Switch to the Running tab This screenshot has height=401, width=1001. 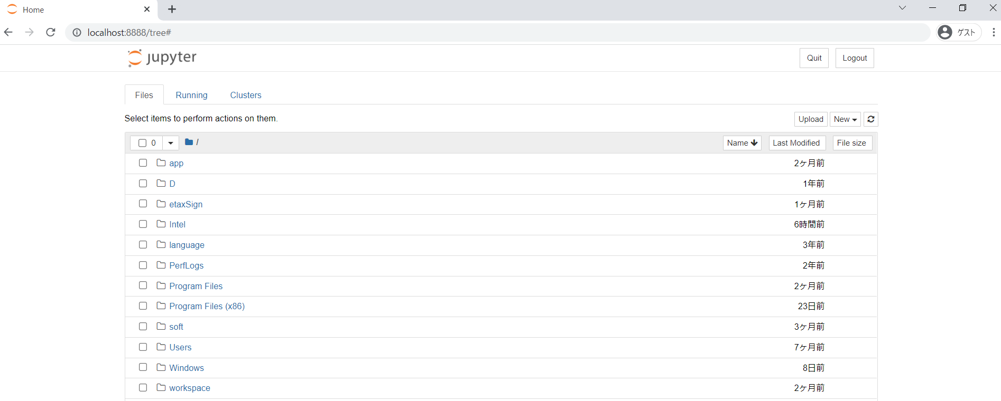point(191,95)
